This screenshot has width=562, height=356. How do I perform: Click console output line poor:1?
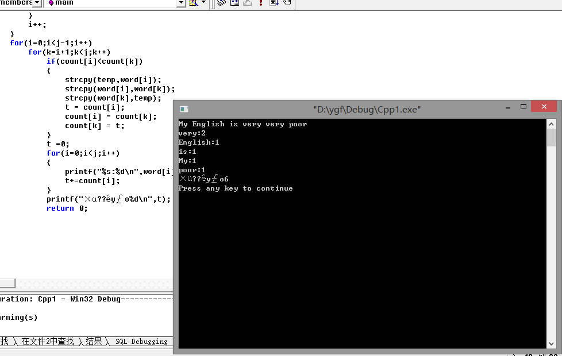(192, 170)
